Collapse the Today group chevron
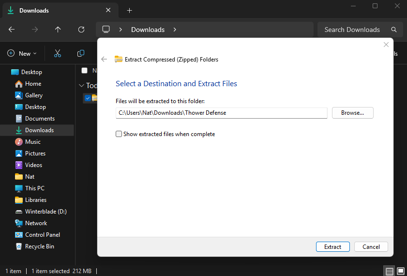The height and width of the screenshot is (276, 407). [x=81, y=85]
